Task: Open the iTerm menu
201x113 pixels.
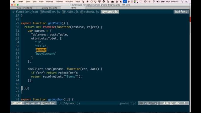Action: pyautogui.click(x=20, y=2)
